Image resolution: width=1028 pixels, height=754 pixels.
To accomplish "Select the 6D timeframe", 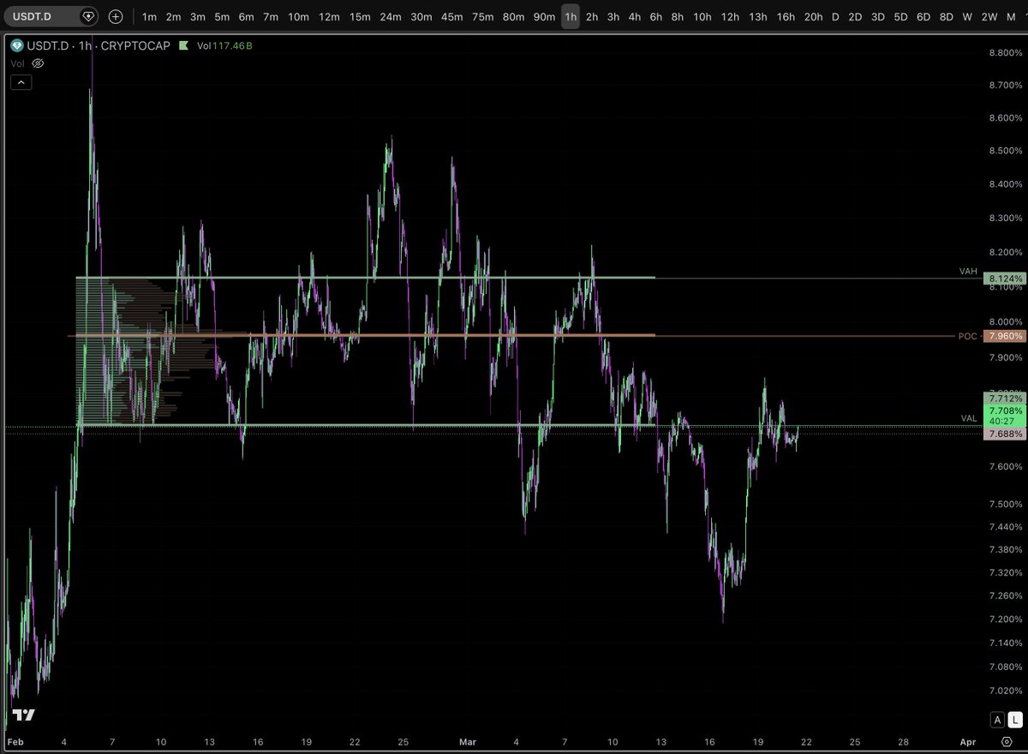I will pos(923,17).
